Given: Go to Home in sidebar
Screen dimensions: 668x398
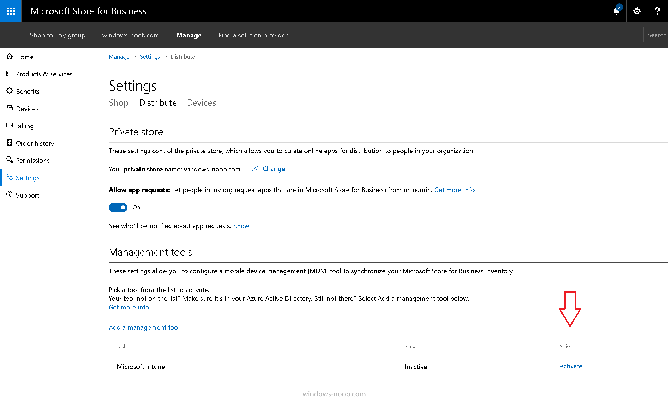Looking at the screenshot, I should tap(25, 57).
